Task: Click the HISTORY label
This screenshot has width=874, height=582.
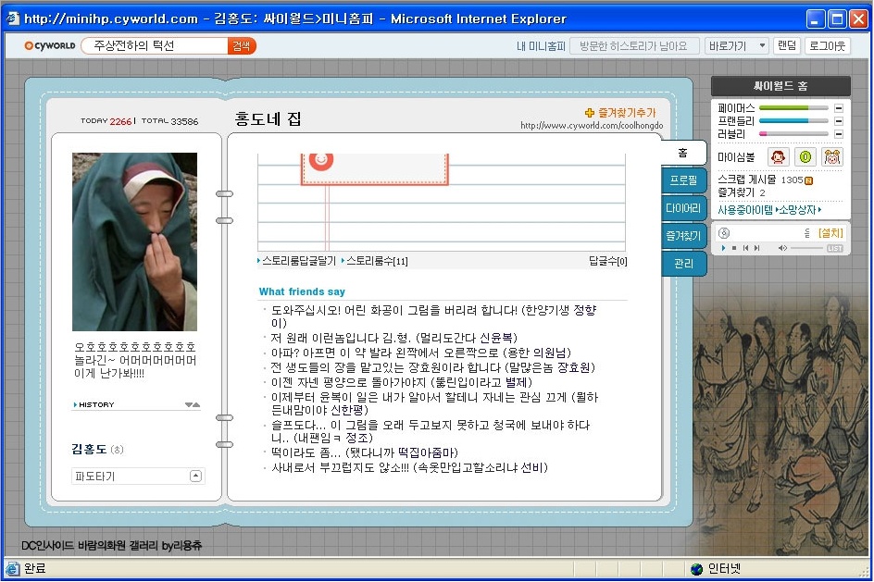Action: coord(96,405)
